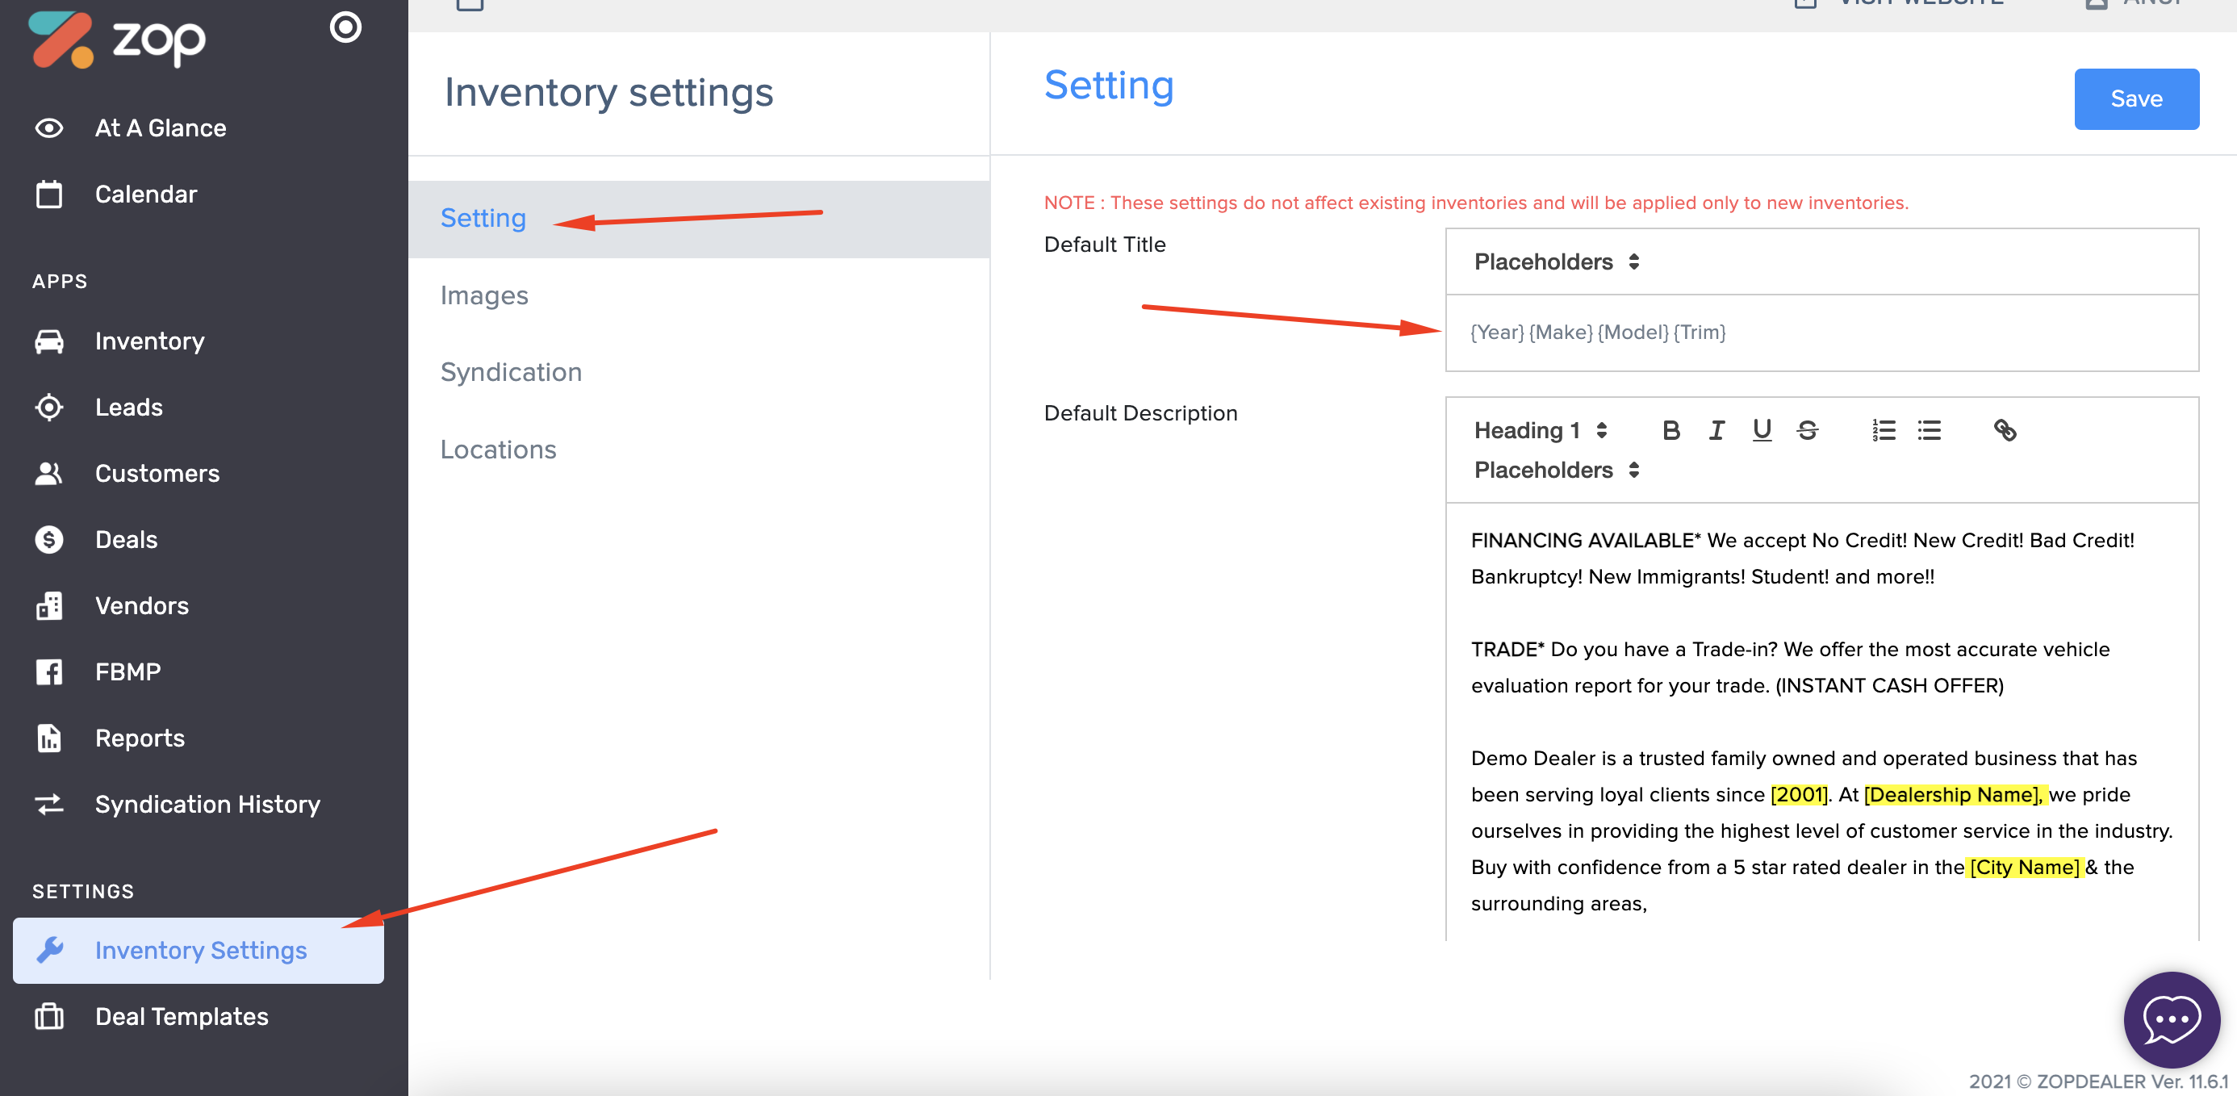This screenshot has height=1096, width=2237.
Task: Click the Save button
Action: 2135,99
